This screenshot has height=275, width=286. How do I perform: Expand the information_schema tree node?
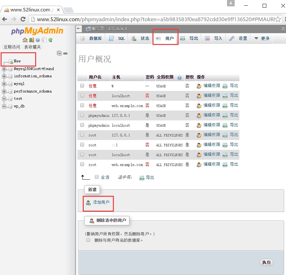coord(4,76)
